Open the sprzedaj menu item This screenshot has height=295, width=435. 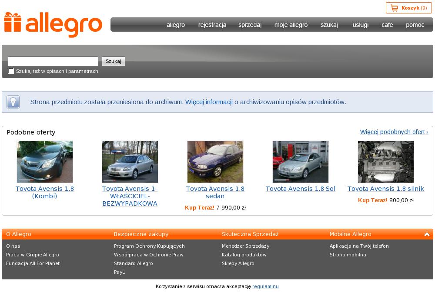click(250, 25)
